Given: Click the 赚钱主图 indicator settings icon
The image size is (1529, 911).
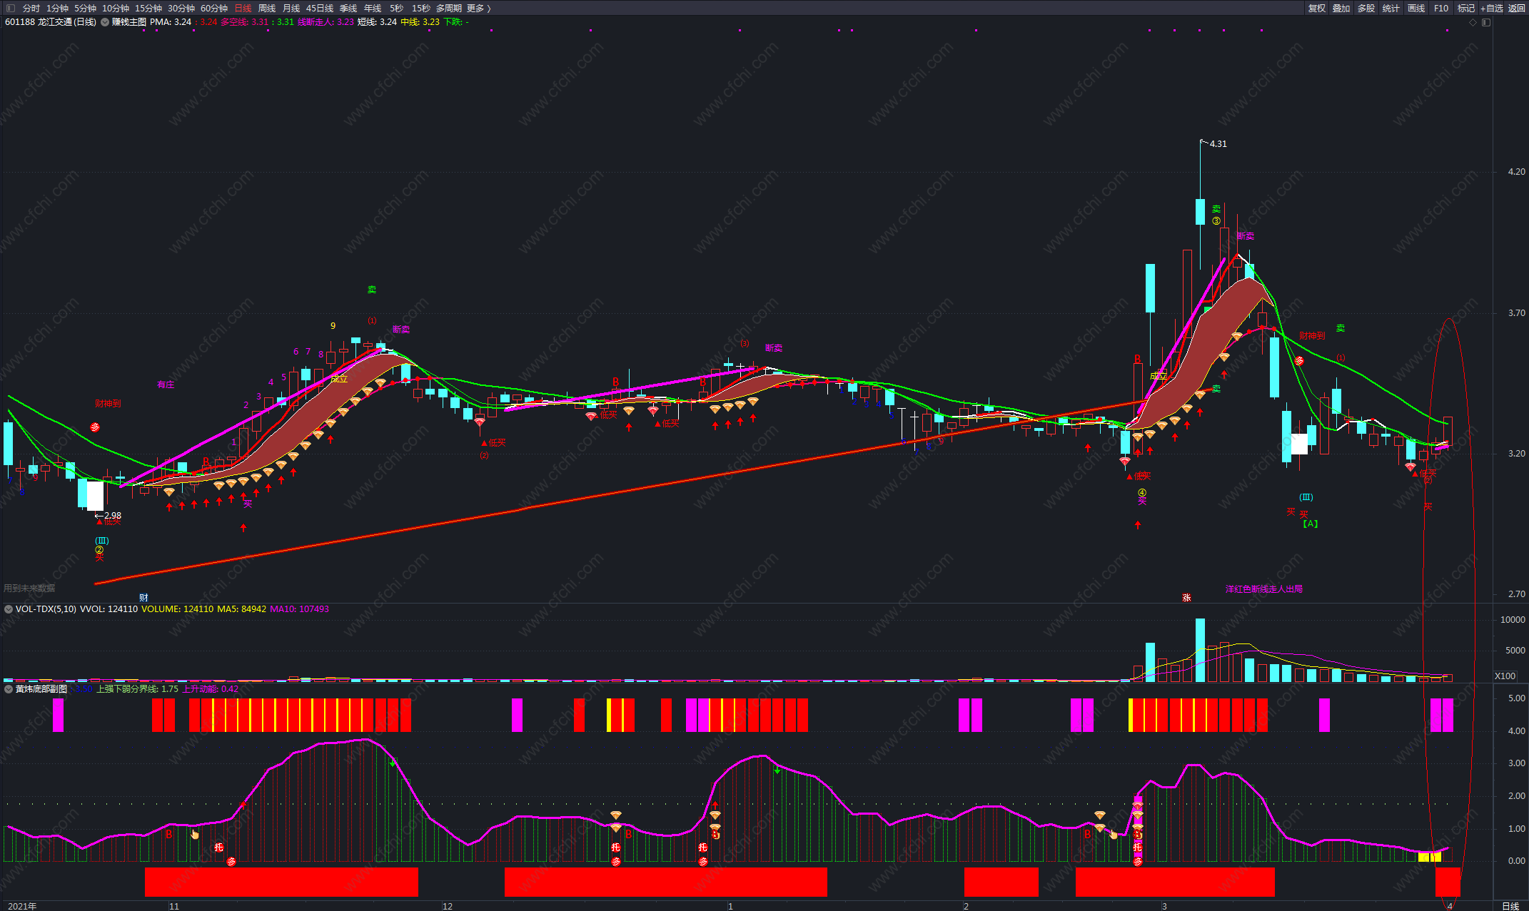Looking at the screenshot, I should click(x=105, y=22).
